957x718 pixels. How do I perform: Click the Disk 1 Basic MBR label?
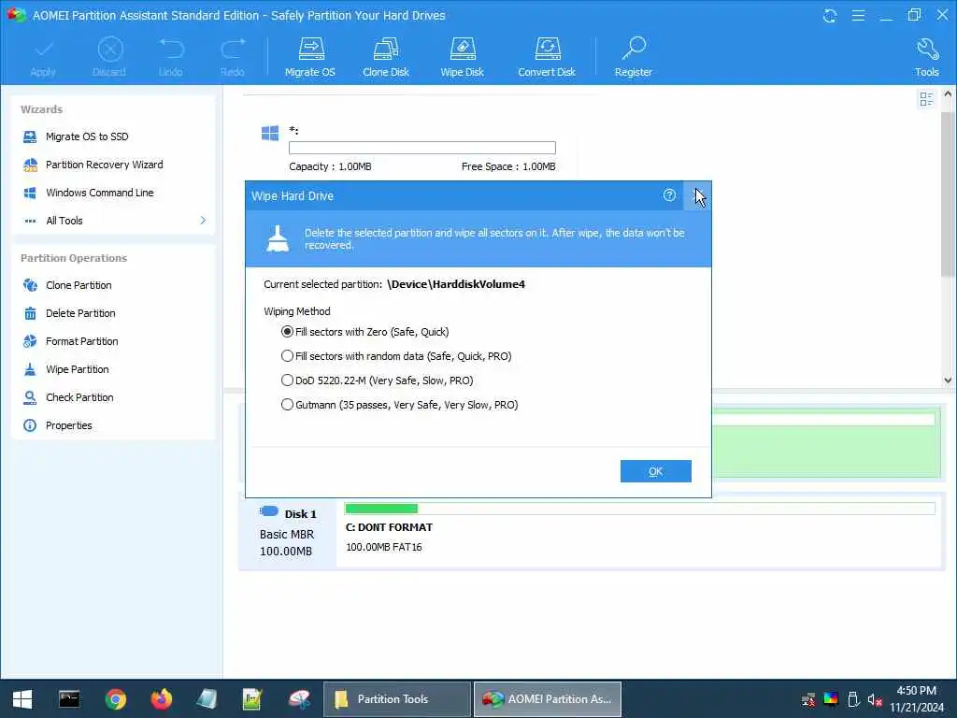288,533
